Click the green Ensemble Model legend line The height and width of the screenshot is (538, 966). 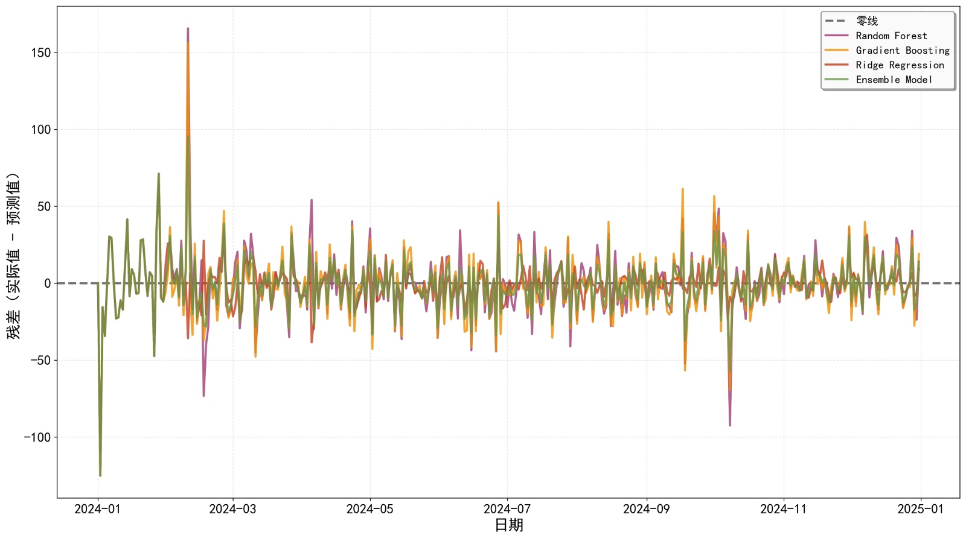[x=837, y=80]
